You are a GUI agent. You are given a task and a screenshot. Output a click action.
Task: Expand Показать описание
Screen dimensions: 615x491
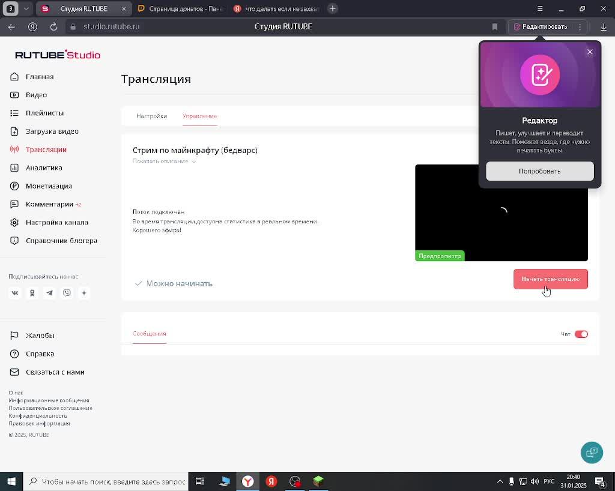tap(165, 161)
